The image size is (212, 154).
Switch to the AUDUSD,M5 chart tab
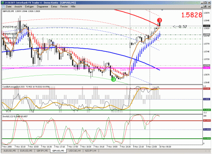[9, 151]
